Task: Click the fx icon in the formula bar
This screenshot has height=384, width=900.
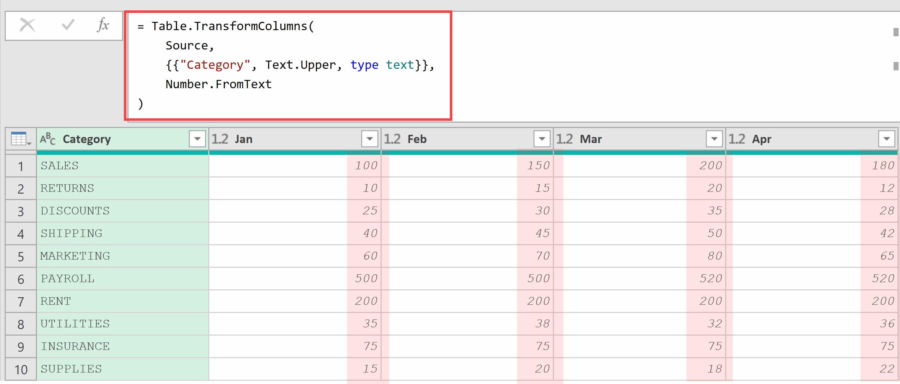Action: click(103, 25)
